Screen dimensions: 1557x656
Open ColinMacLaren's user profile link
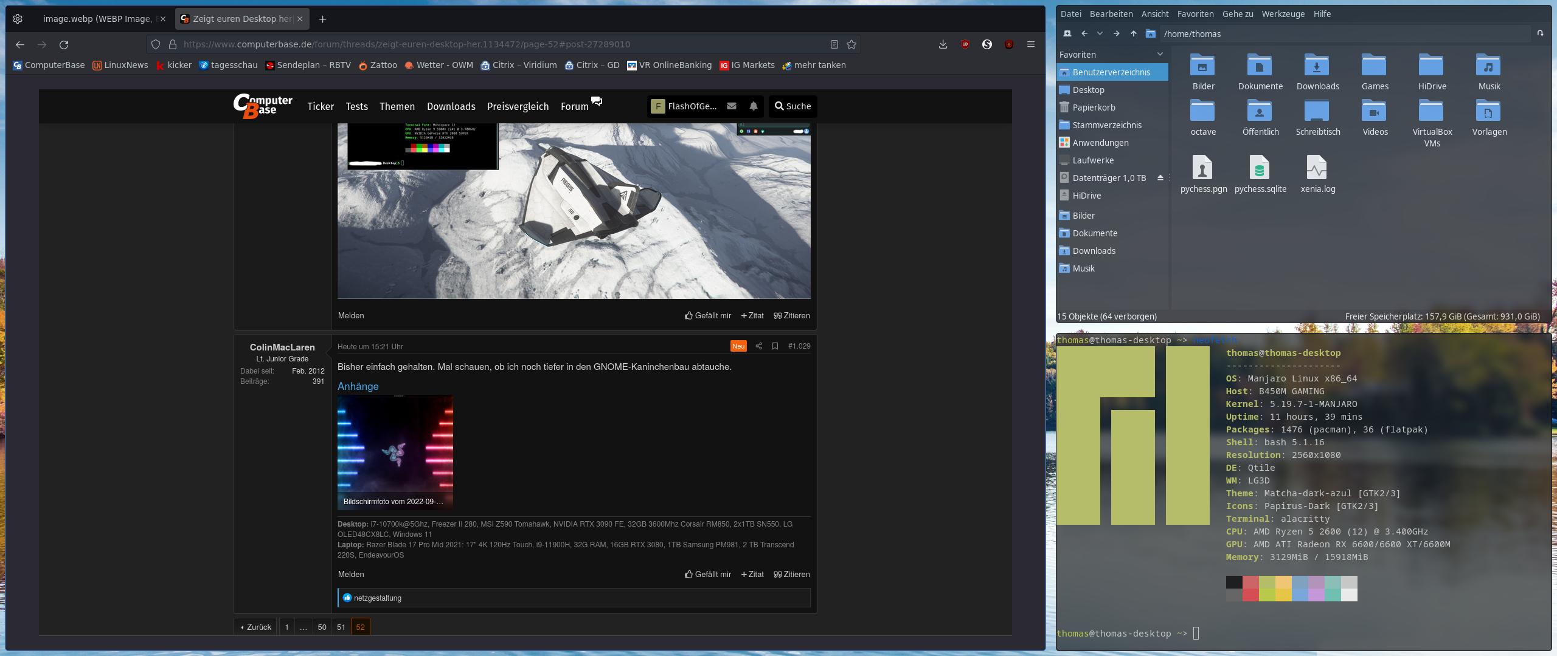coord(282,347)
